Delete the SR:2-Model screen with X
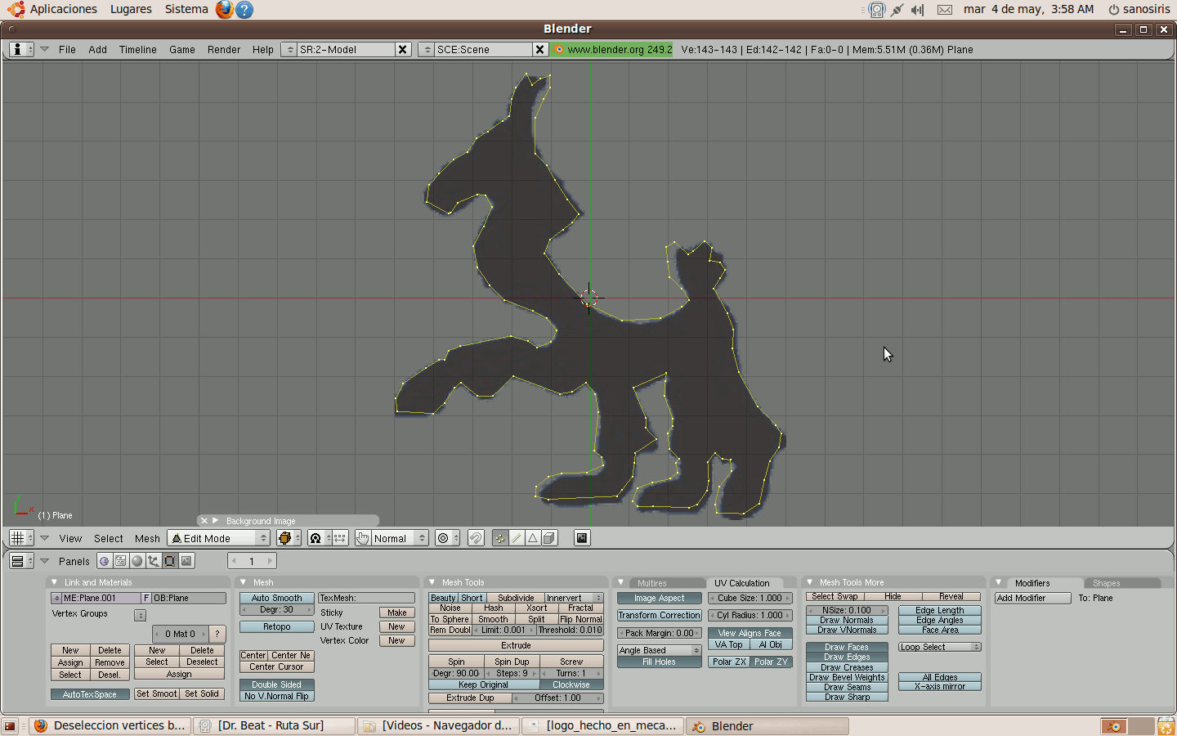 point(402,49)
